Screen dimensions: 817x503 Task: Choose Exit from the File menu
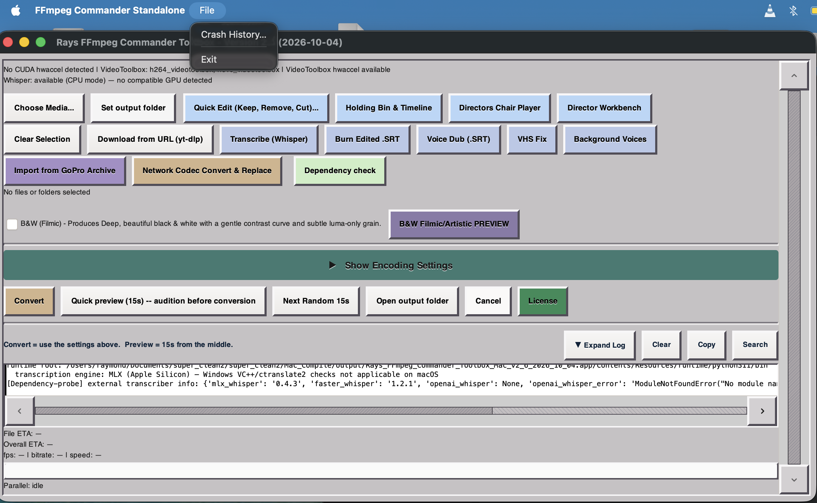tap(233, 59)
